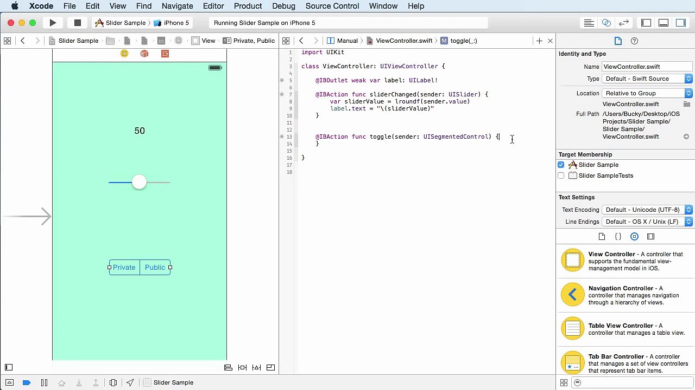This screenshot has width=695, height=390.
Task: Toggle the Debug area pane
Action: point(664,23)
